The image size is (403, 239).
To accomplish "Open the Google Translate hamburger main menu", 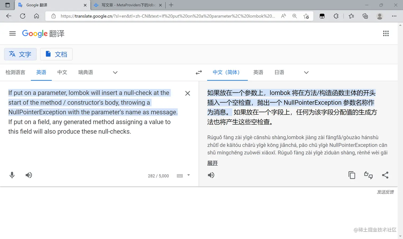I will [13, 34].
